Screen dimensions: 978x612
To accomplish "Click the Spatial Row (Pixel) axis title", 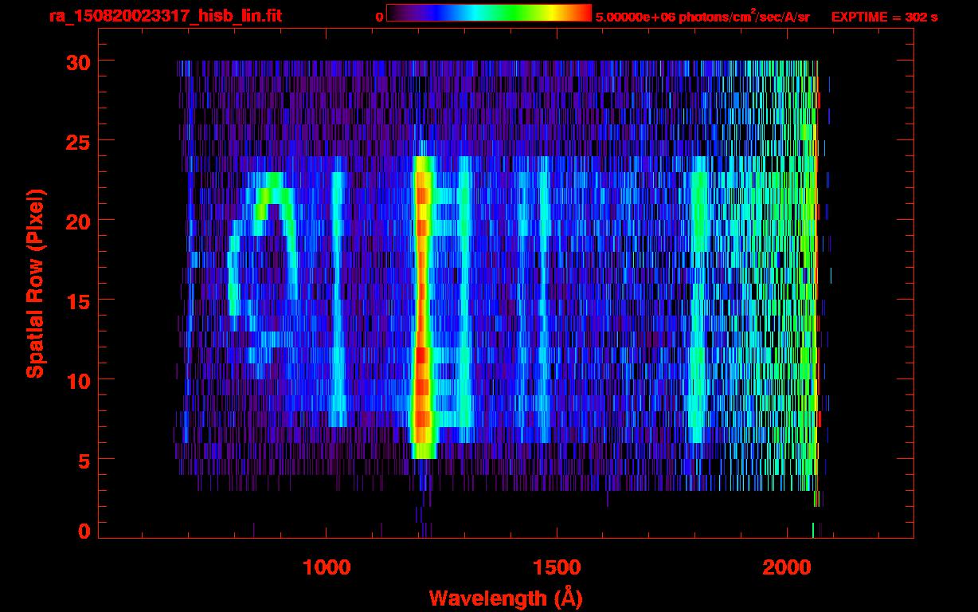I will click(35, 283).
